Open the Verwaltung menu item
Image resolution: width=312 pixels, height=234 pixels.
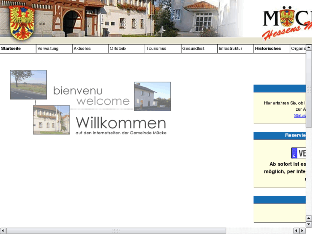[x=54, y=49]
